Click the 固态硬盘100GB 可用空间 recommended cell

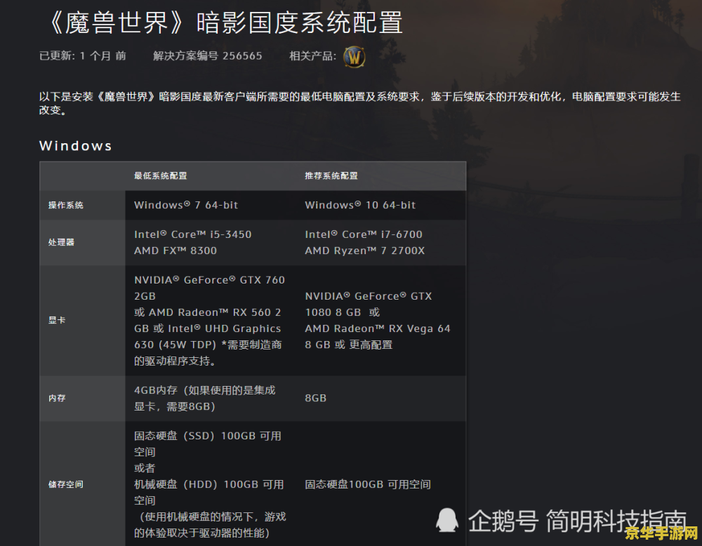368,485
